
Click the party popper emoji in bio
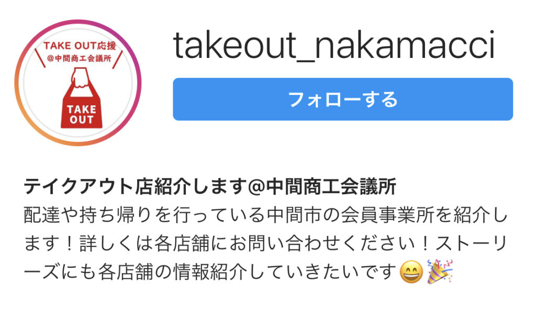tap(440, 271)
